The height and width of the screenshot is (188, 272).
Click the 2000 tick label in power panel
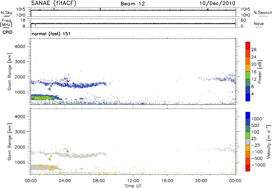click(20, 77)
